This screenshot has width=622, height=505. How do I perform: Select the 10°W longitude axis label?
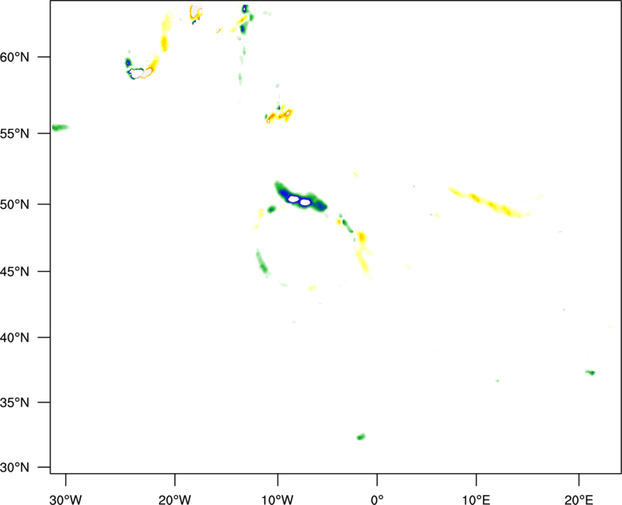coord(278,500)
